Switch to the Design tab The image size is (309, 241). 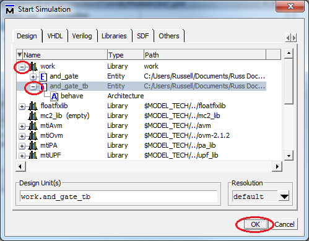(x=27, y=36)
